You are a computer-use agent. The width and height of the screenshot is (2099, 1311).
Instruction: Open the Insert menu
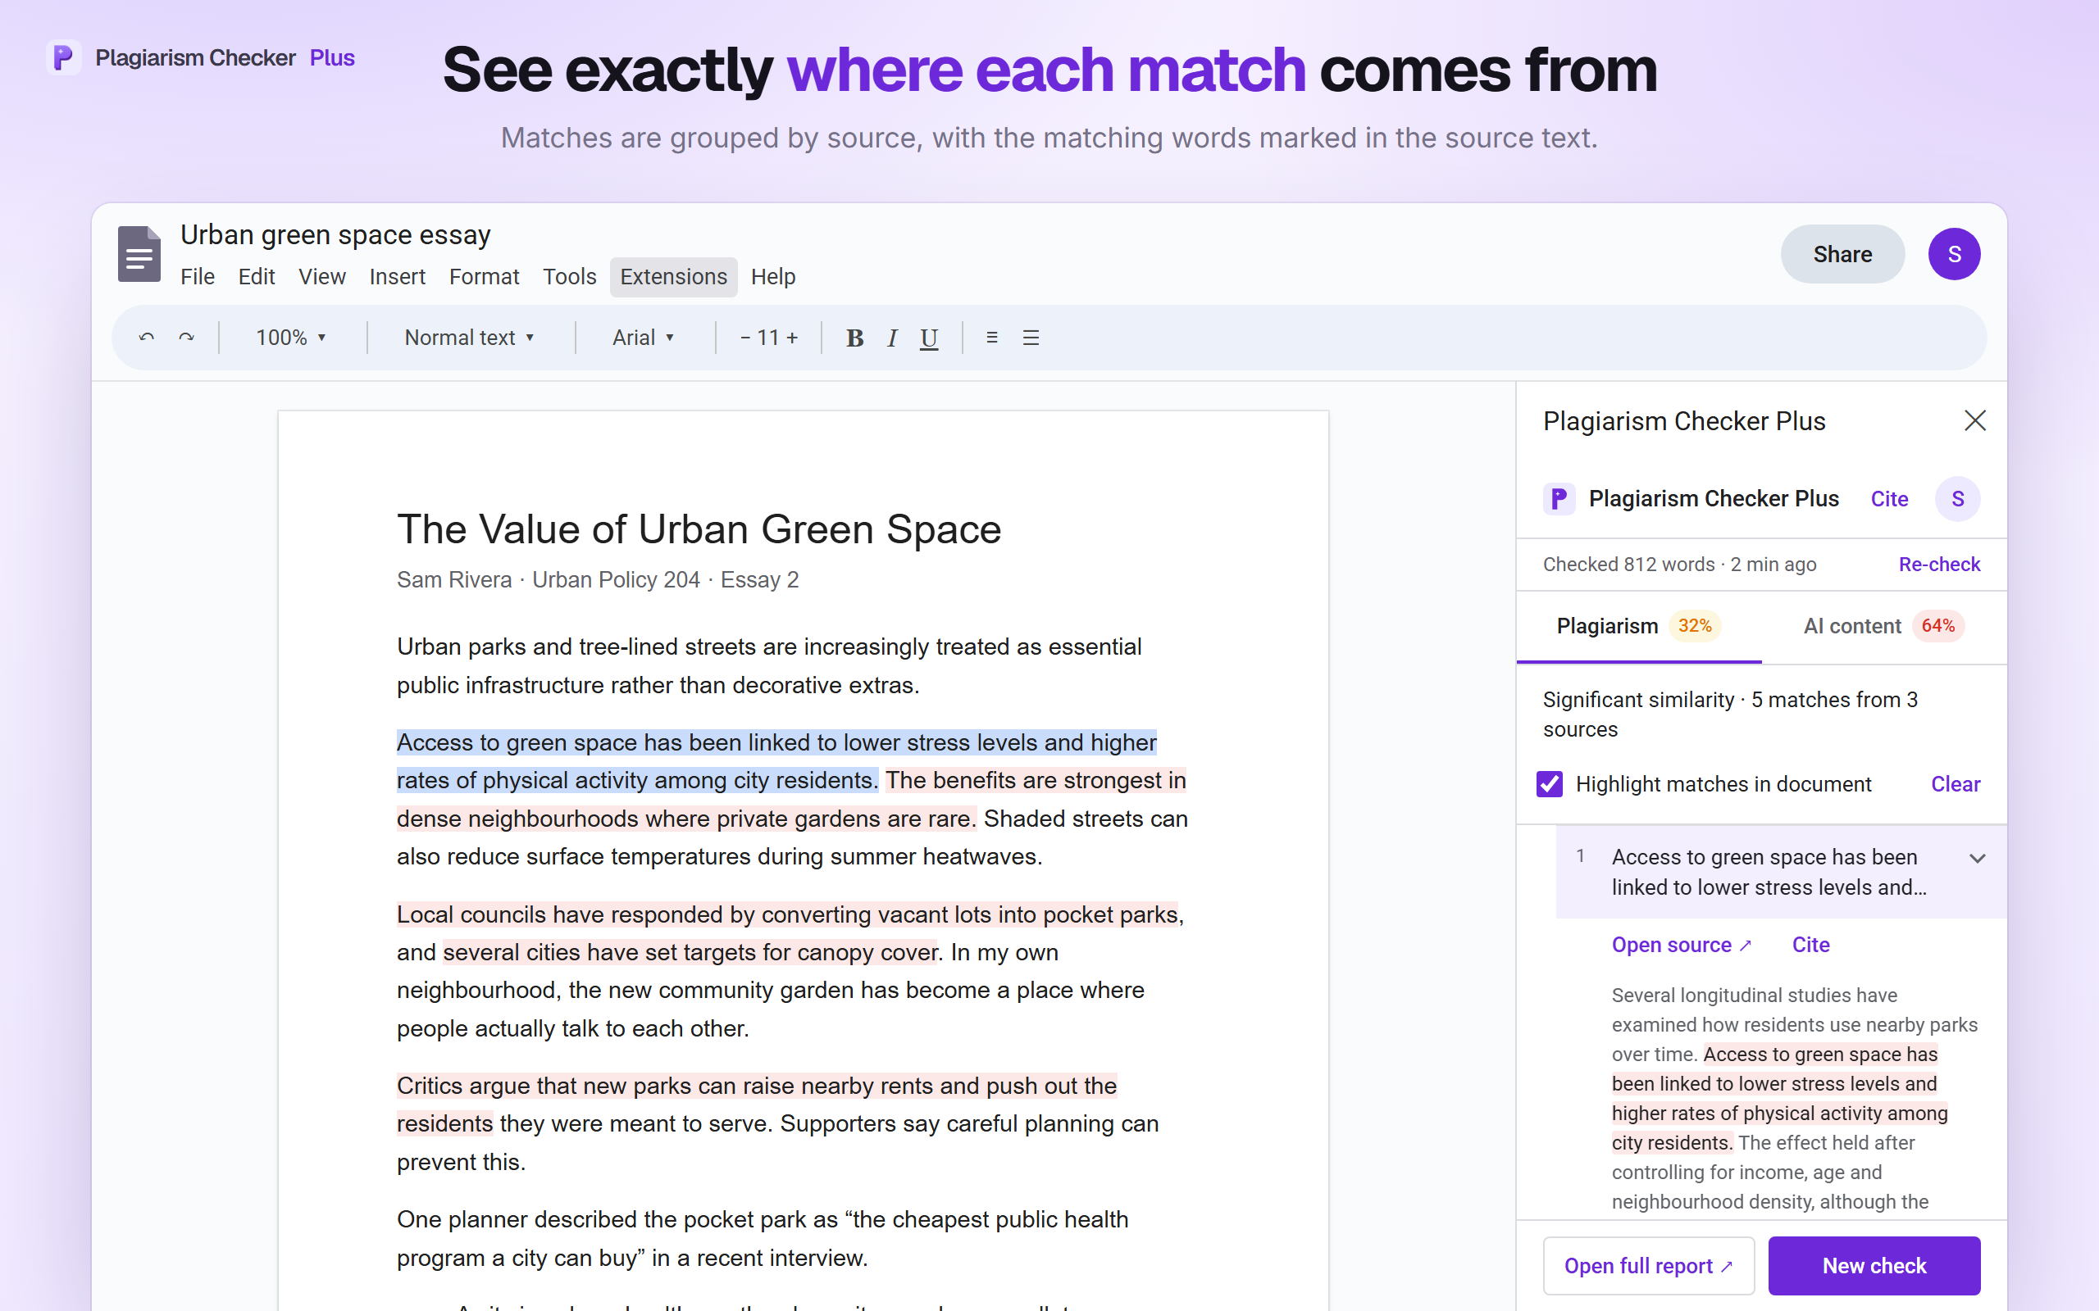pos(397,277)
